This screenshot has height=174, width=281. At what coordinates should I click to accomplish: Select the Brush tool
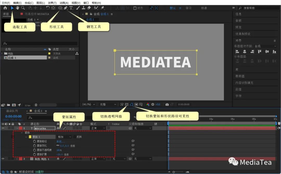(78, 8)
